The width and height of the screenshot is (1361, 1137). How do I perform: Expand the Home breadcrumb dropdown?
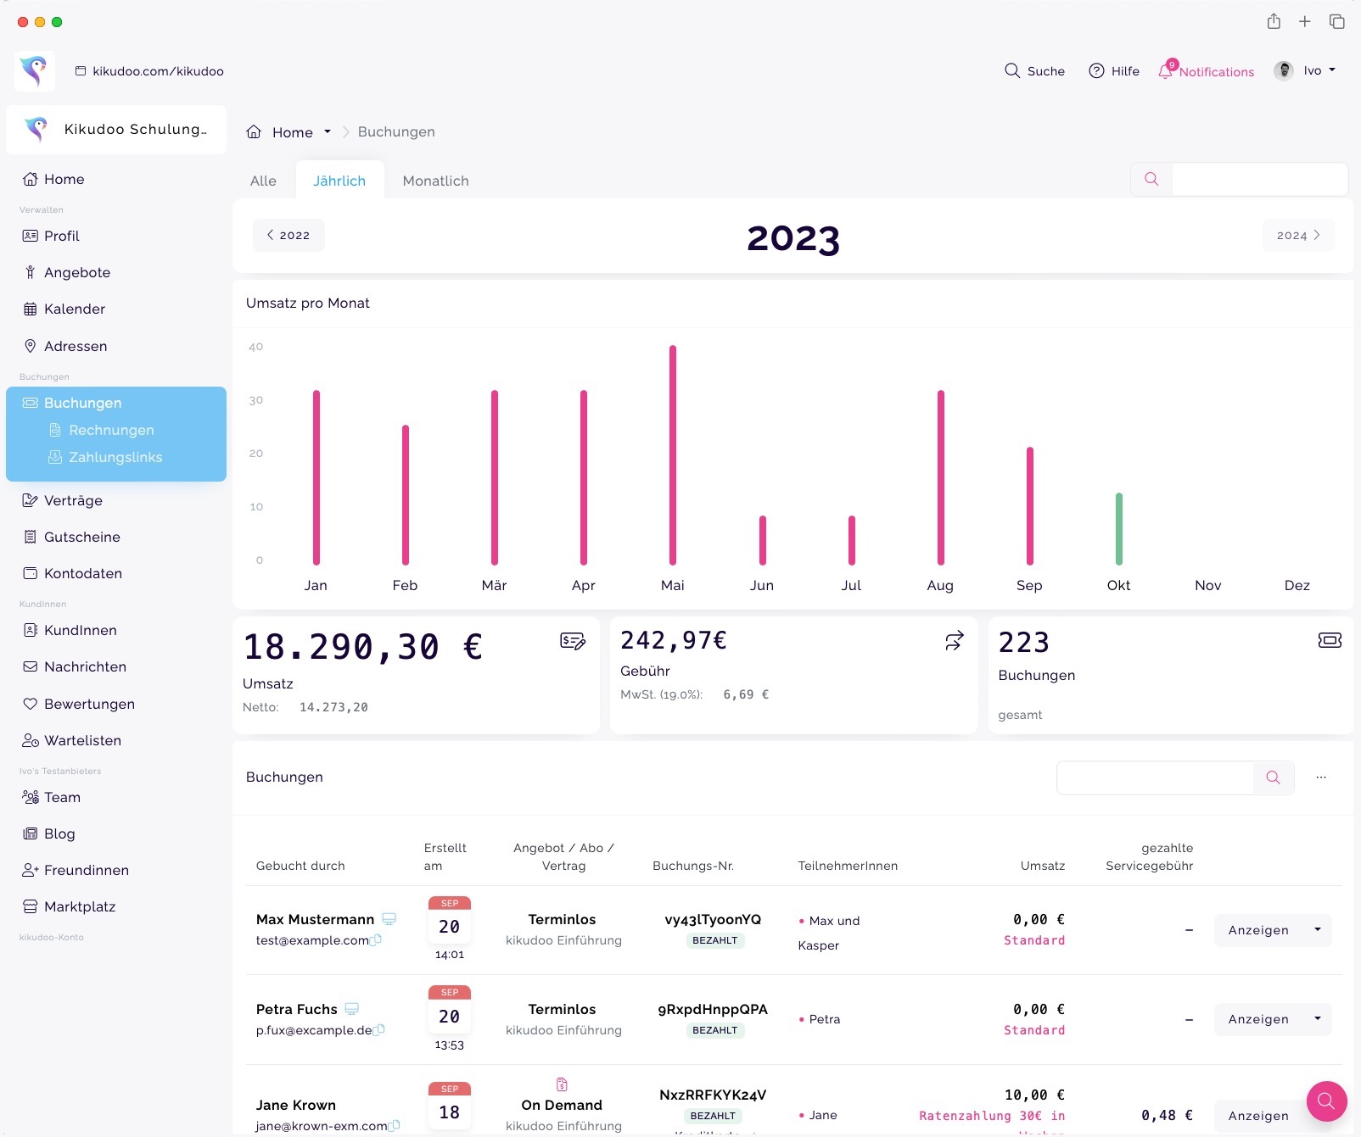pos(328,132)
